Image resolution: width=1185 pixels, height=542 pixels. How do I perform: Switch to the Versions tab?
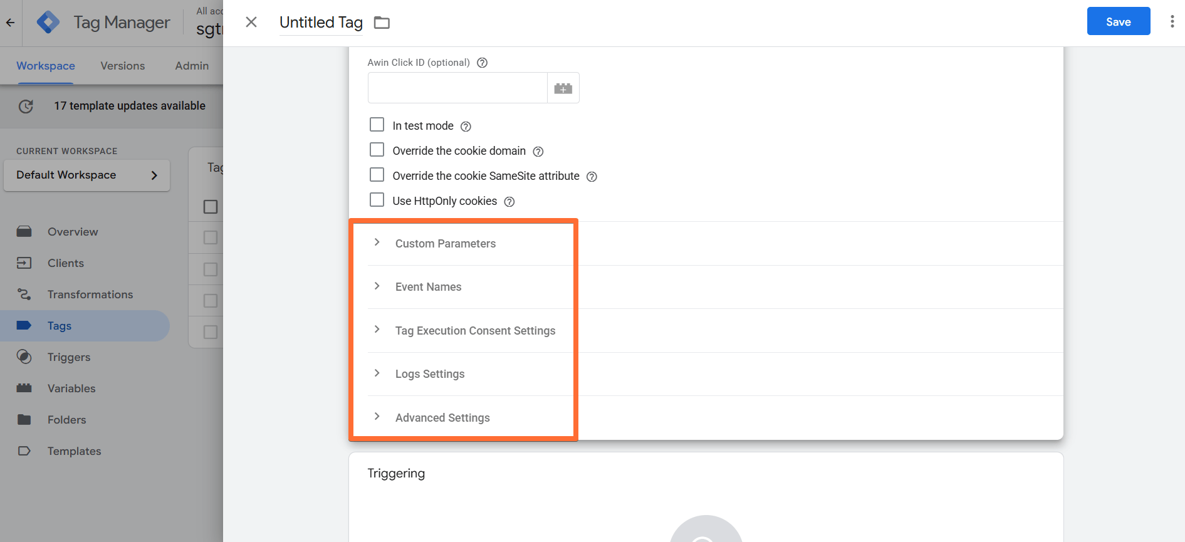123,66
